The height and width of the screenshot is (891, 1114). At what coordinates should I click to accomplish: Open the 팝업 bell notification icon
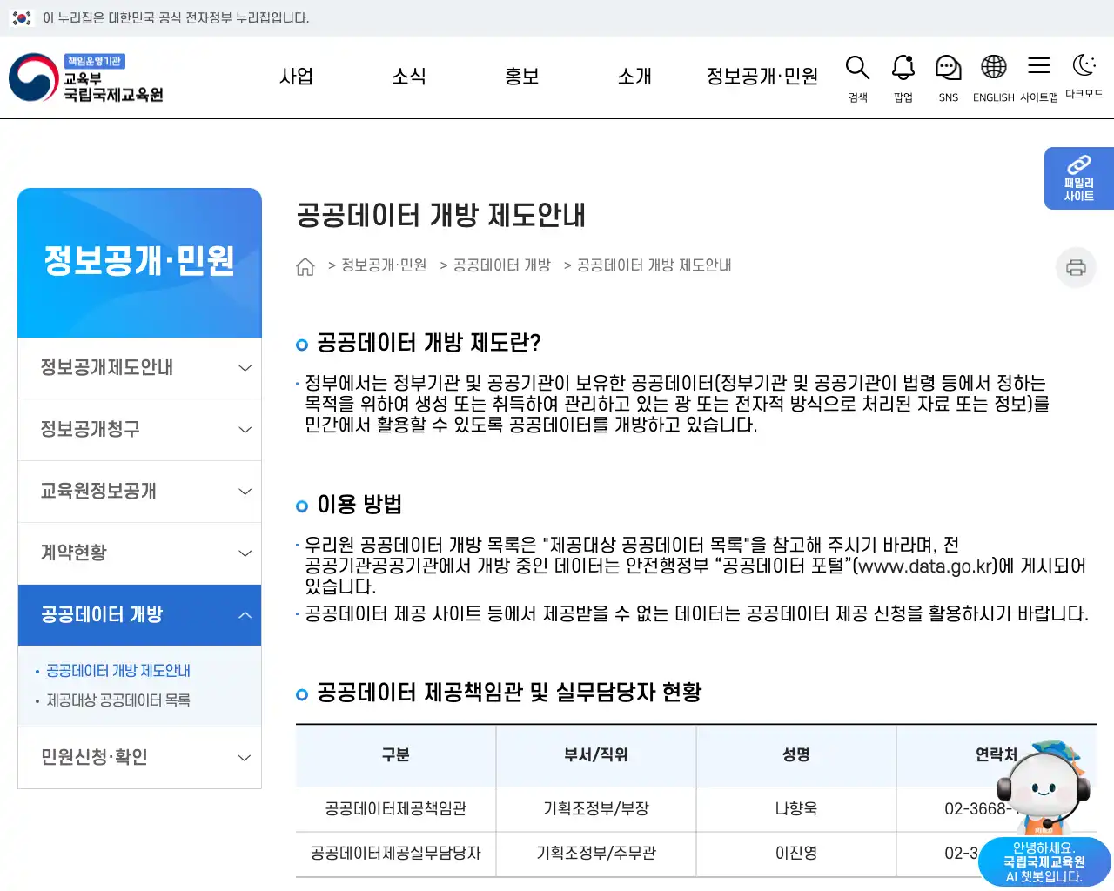click(x=903, y=68)
